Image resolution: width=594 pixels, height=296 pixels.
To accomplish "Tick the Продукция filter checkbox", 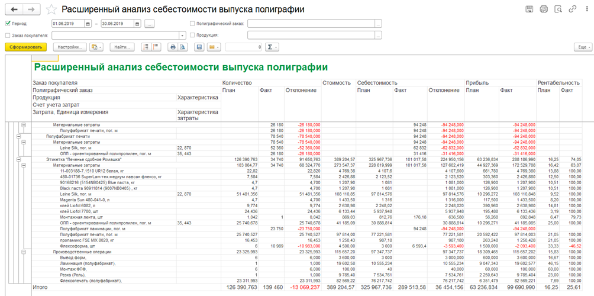I will click(192, 36).
